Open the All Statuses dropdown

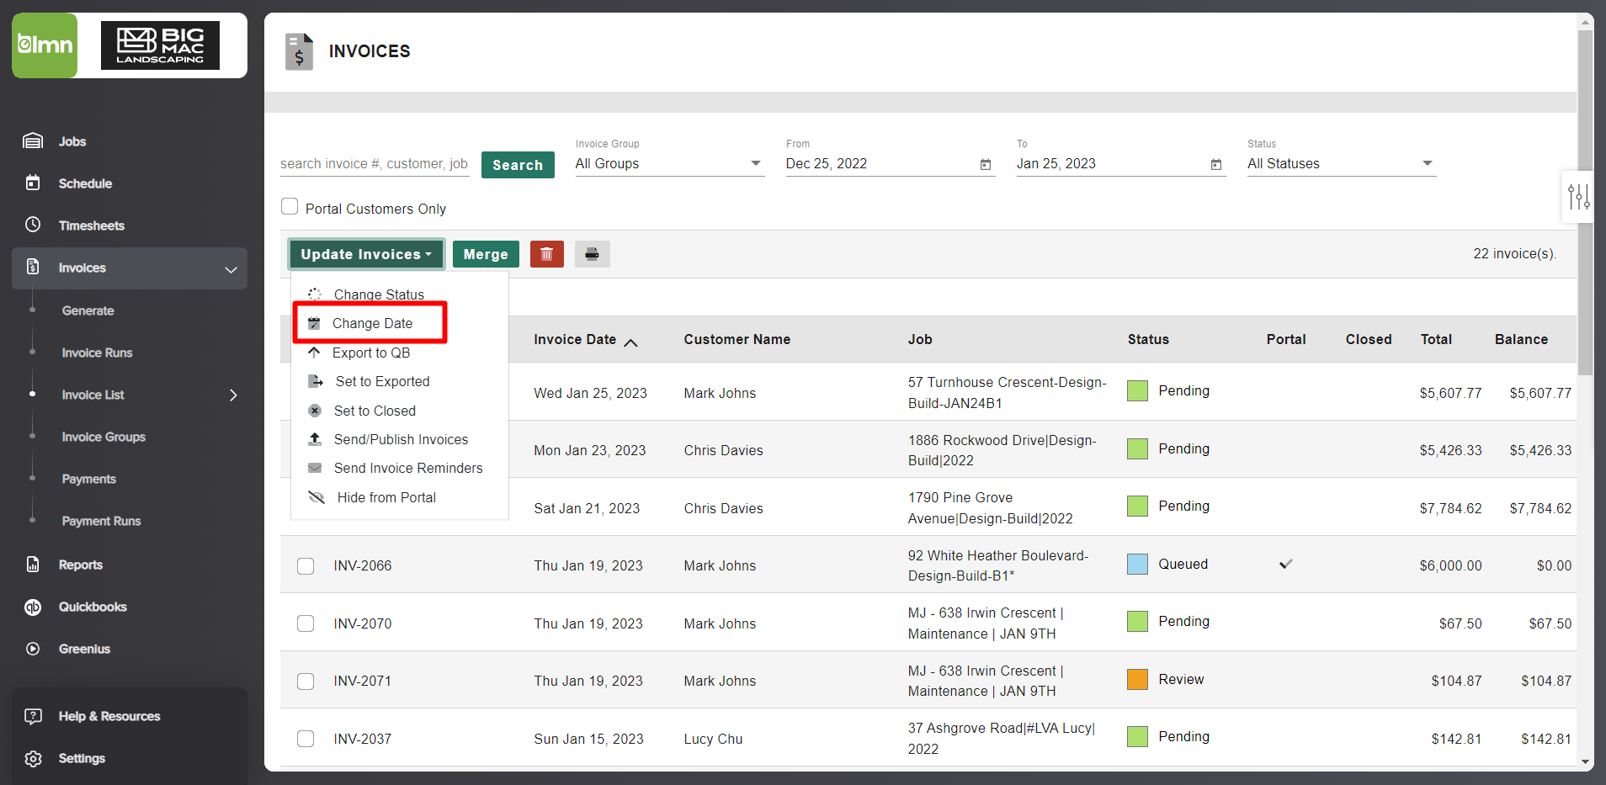(x=1340, y=163)
